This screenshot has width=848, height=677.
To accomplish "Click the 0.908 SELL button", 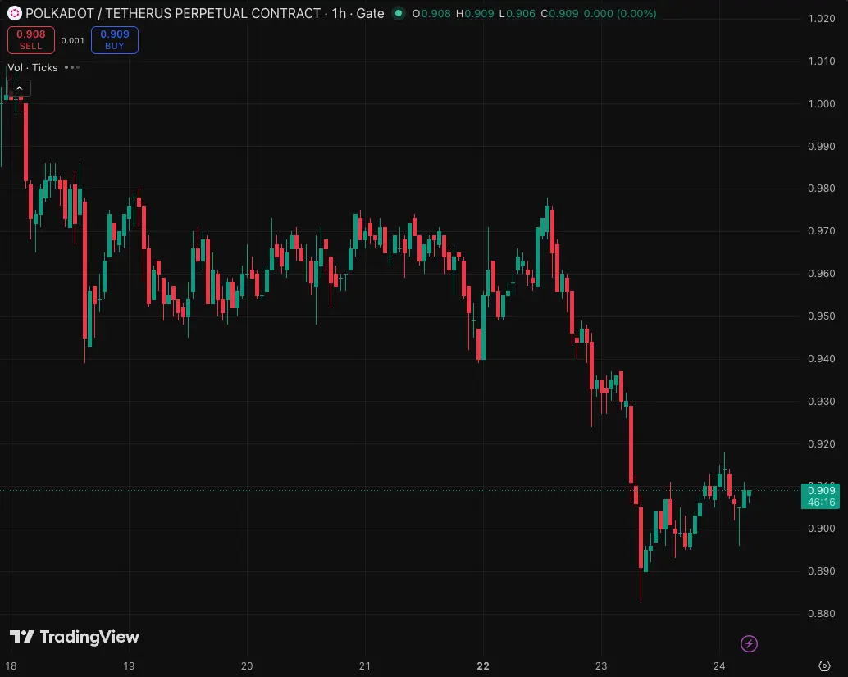I will pos(31,40).
